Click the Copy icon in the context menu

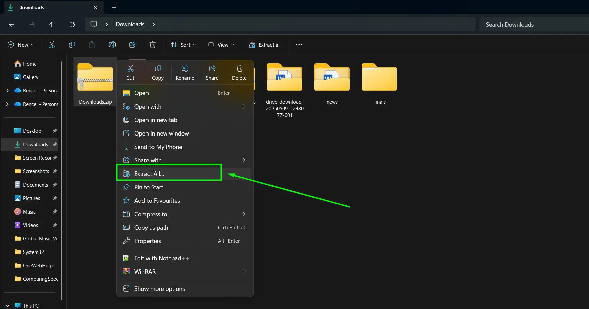[x=158, y=72]
